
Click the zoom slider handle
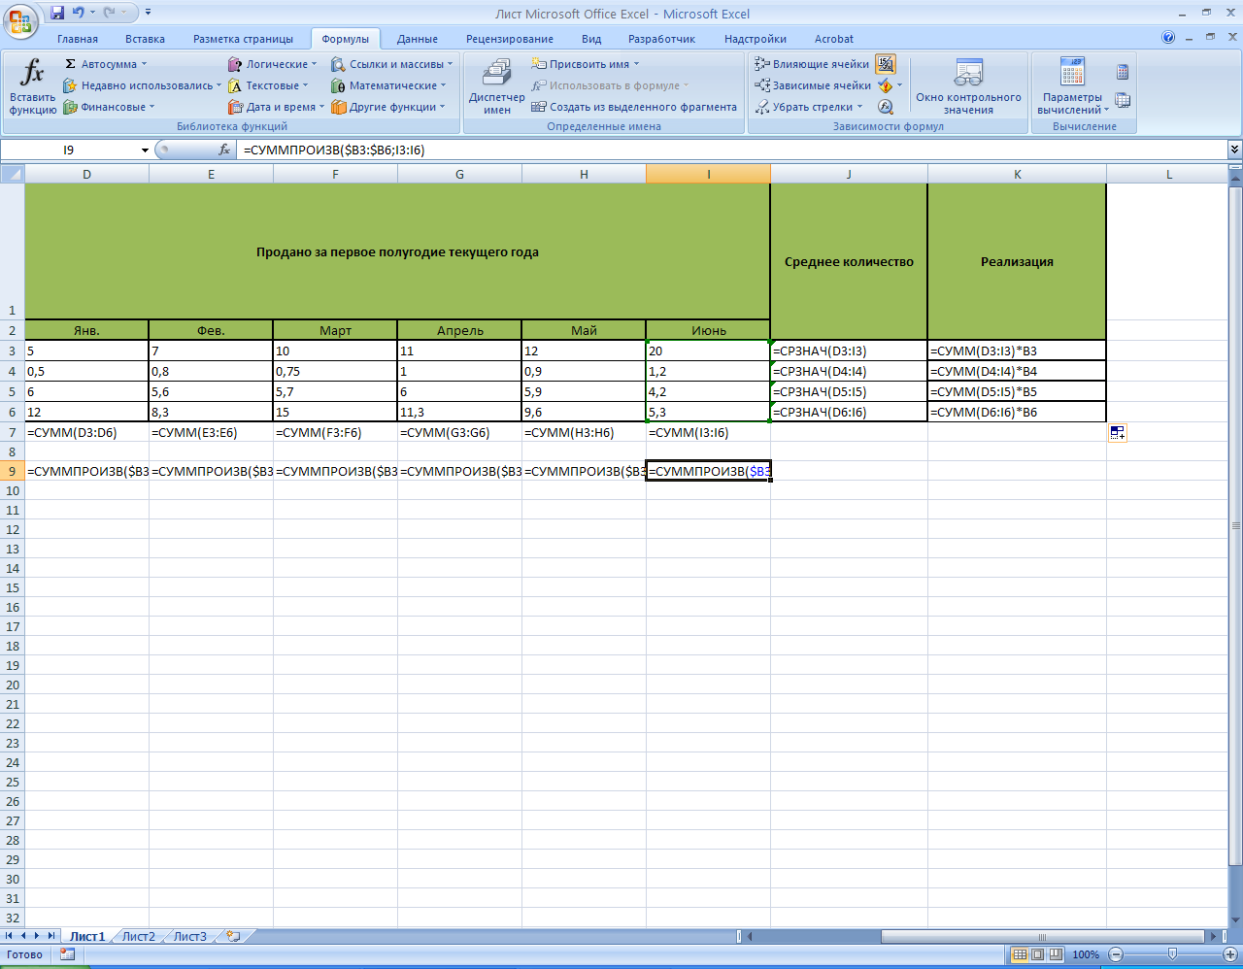[1173, 954]
